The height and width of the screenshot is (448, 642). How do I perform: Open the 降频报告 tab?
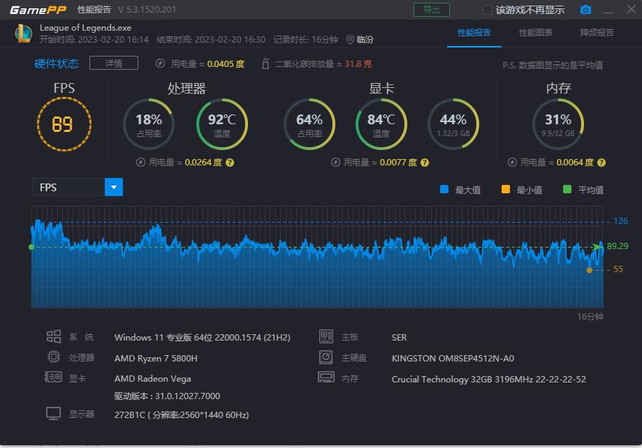point(597,33)
